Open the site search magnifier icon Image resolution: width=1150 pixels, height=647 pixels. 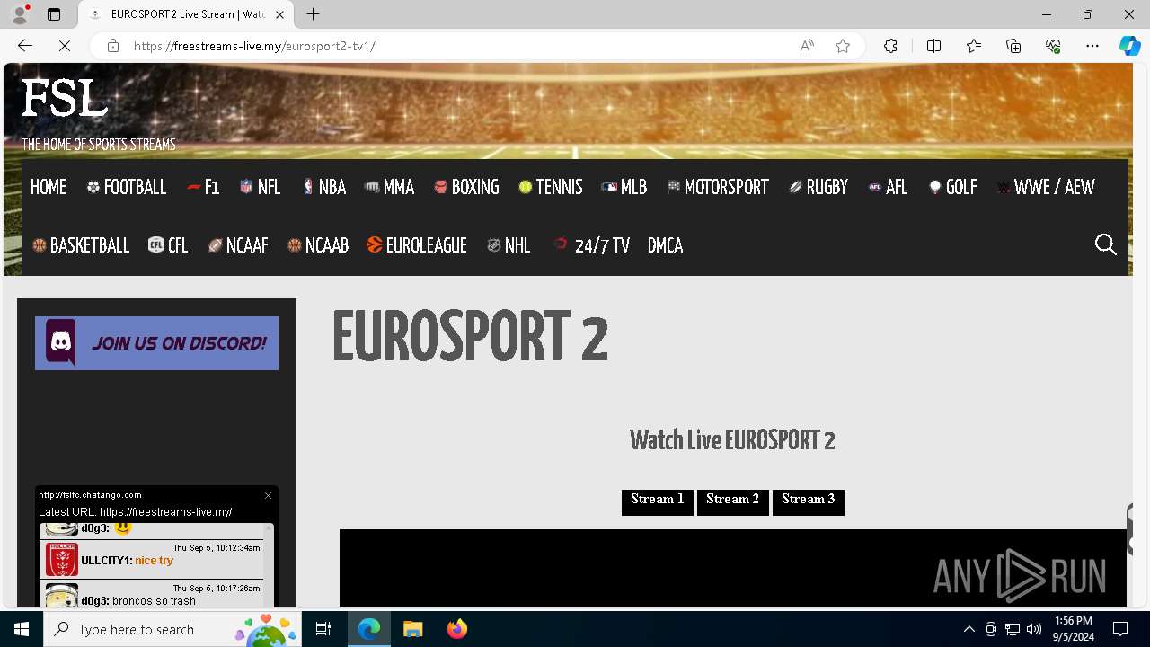[x=1105, y=245]
